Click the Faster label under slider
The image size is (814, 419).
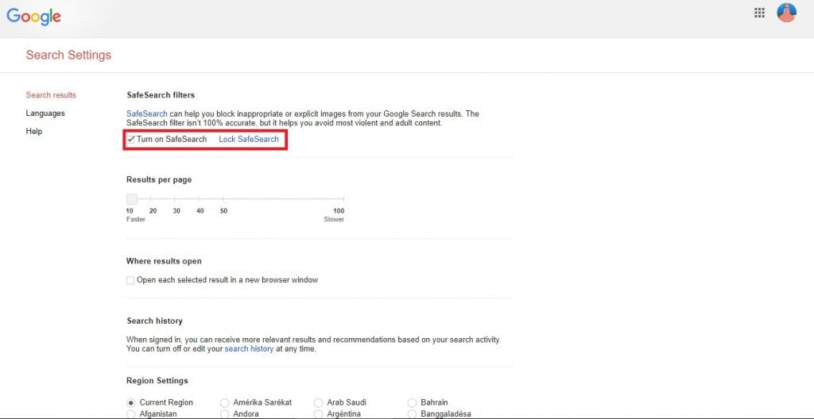[x=136, y=219]
